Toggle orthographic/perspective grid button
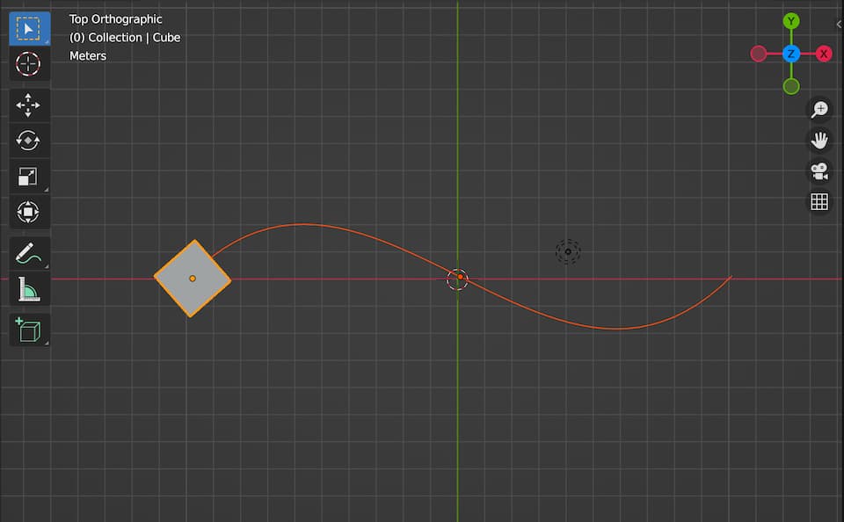Screen dimensions: 844x522 (x=819, y=202)
